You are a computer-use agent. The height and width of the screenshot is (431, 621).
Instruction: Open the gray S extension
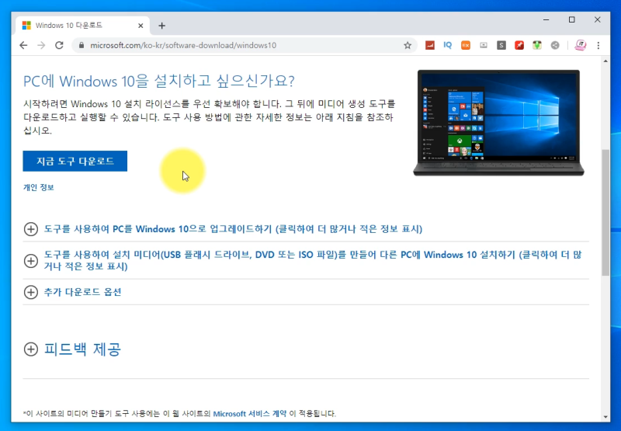(x=501, y=45)
